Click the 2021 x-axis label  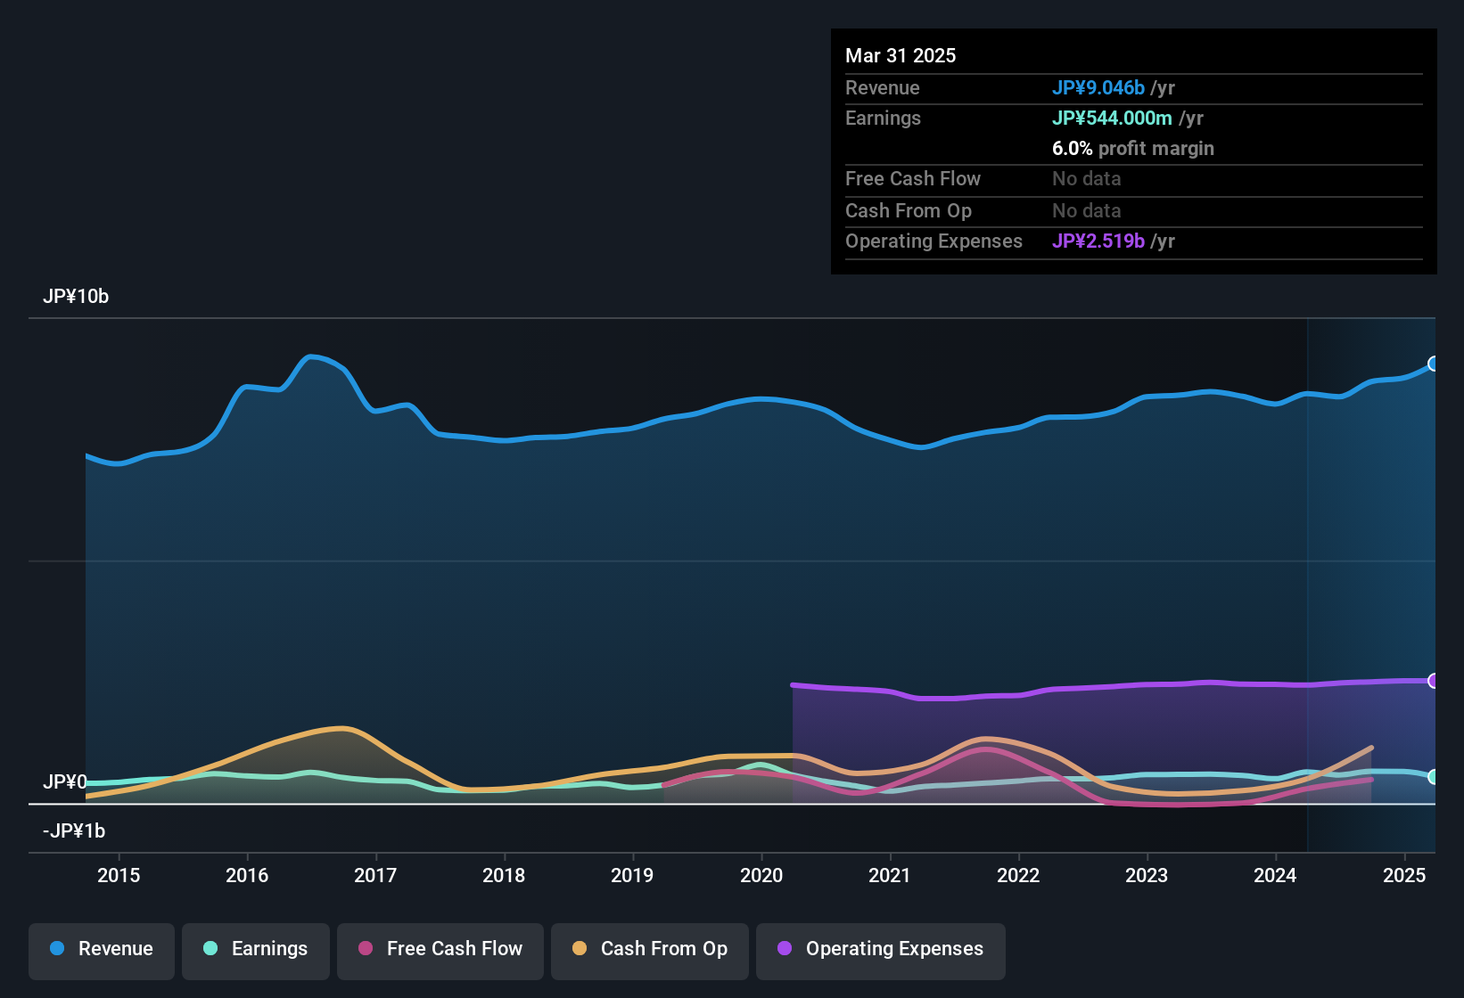tap(890, 875)
